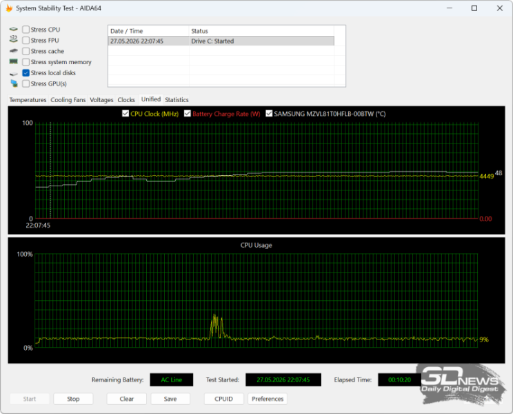Click the AC Line remaining battery value
The image size is (513, 414).
[x=172, y=379]
